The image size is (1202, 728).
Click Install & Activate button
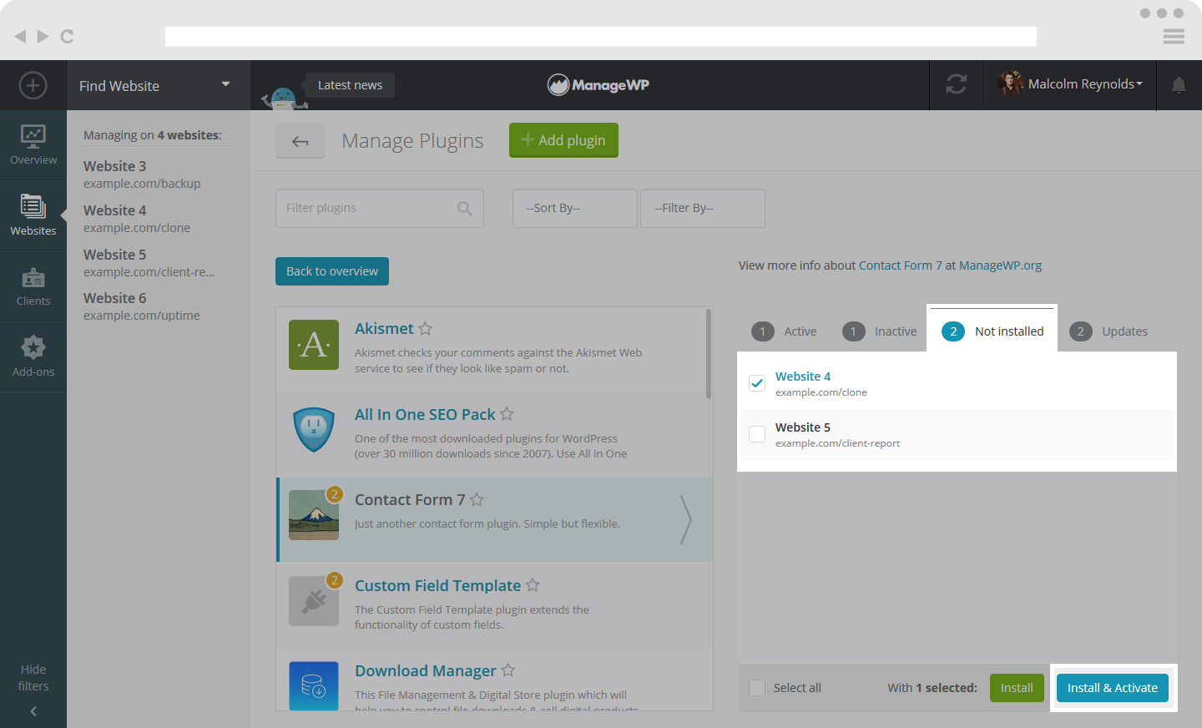click(1113, 688)
